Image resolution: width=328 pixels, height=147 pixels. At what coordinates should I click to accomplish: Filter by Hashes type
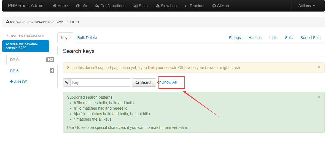255,38
